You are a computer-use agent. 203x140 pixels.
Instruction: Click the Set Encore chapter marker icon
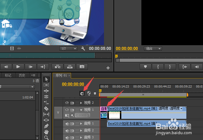89,93
